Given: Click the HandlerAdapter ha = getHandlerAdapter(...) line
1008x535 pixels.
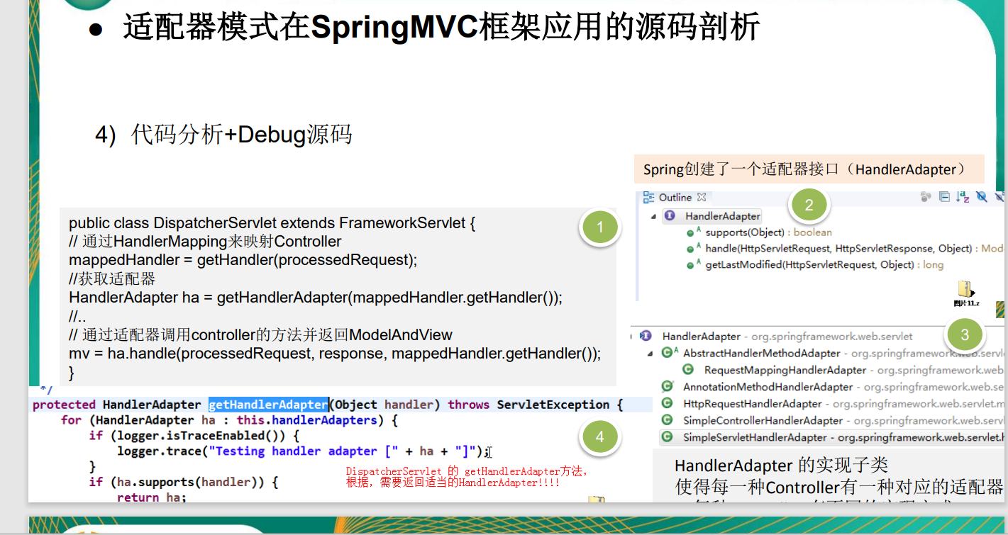Looking at the screenshot, I should click(x=315, y=298).
